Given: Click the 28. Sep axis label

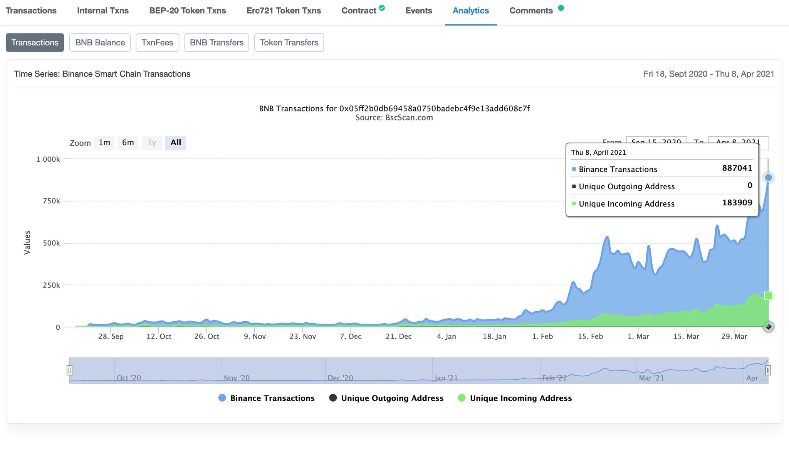Looking at the screenshot, I should point(111,337).
